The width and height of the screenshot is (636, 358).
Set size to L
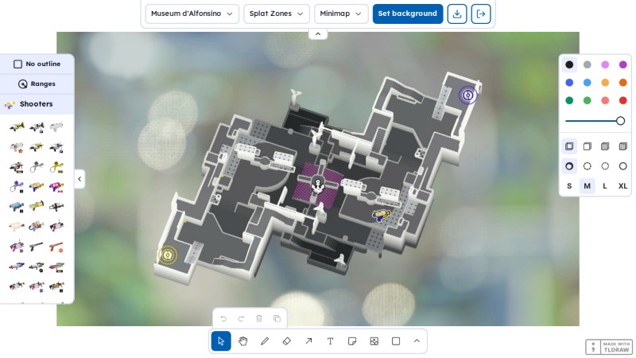click(605, 186)
